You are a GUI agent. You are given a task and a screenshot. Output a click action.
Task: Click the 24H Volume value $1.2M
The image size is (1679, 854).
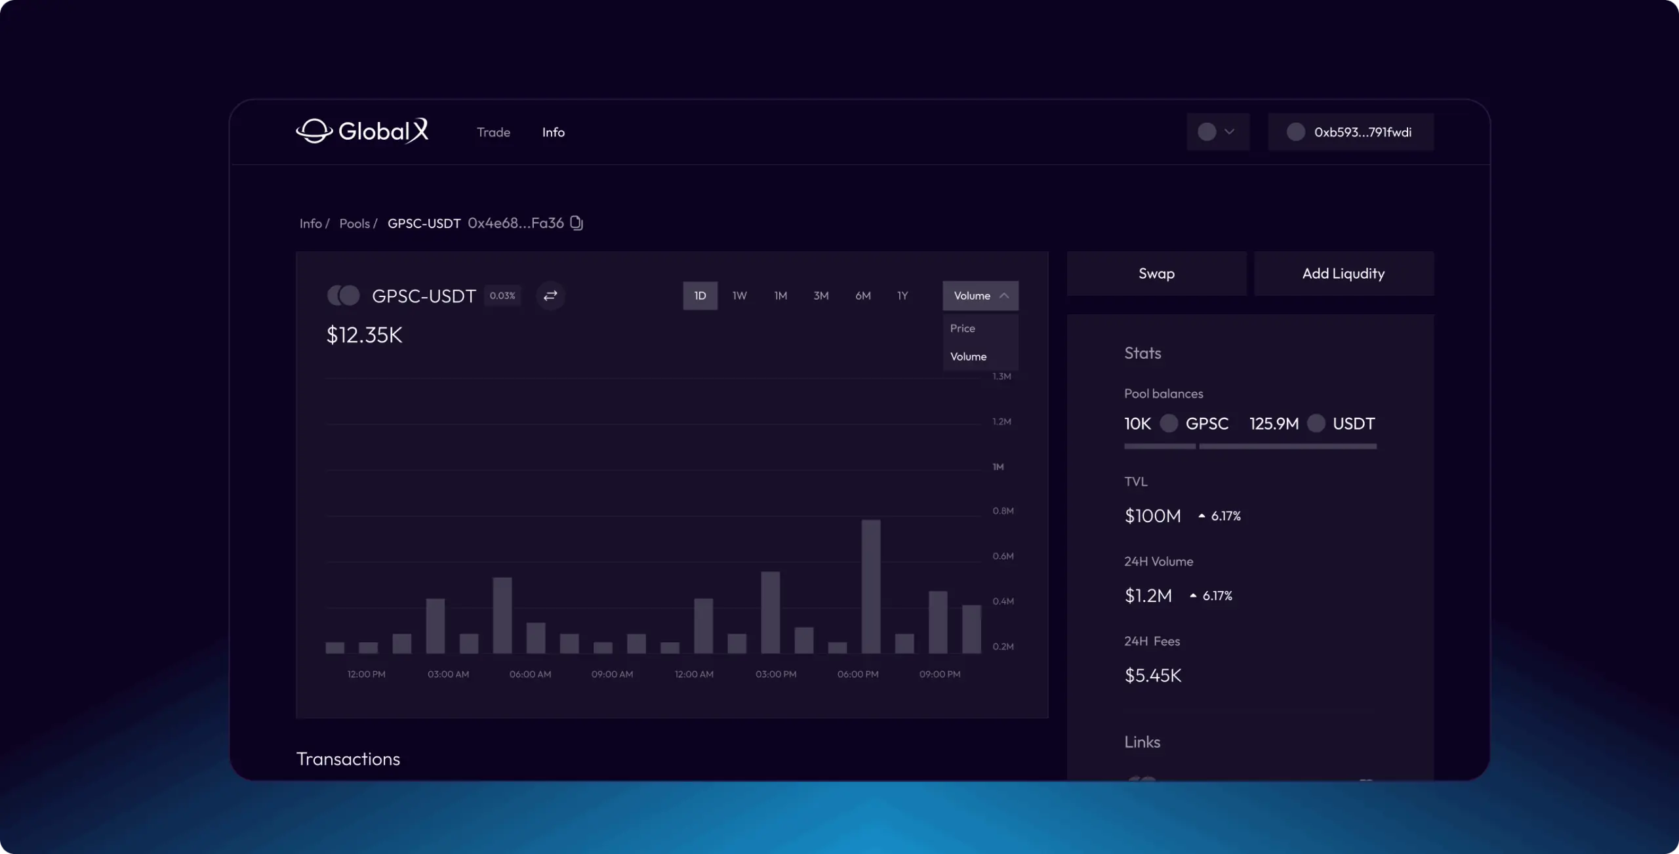tap(1148, 596)
